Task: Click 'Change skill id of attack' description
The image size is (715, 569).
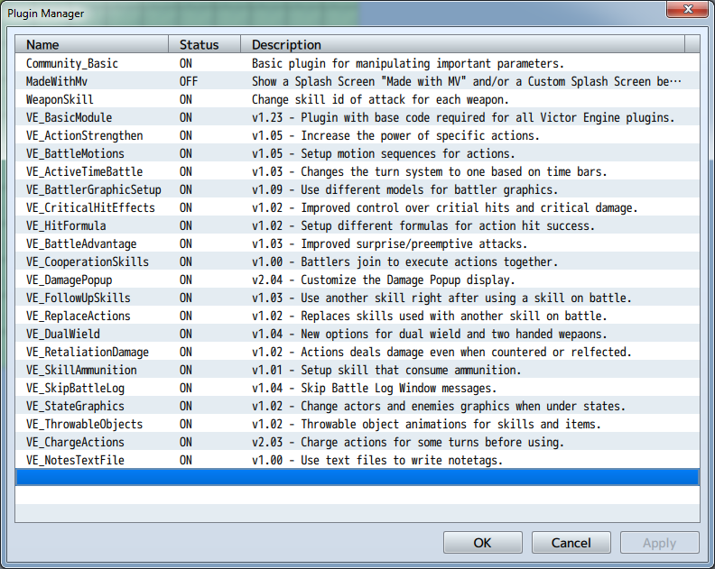Action: [x=380, y=99]
